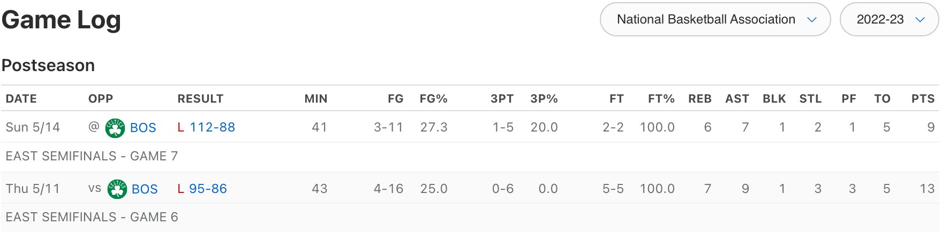Click chevron arrow beside 2022-23

(920, 20)
